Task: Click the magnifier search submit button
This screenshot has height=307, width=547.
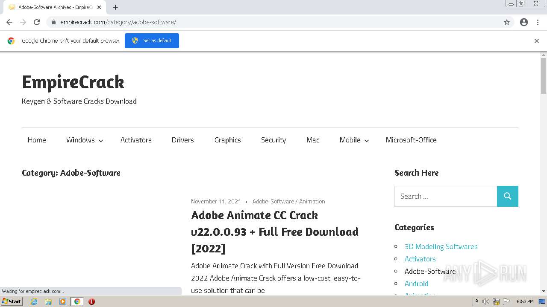Action: point(508,196)
